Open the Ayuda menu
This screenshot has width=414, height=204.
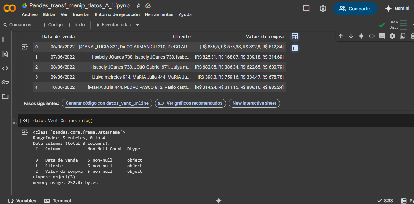(185, 14)
